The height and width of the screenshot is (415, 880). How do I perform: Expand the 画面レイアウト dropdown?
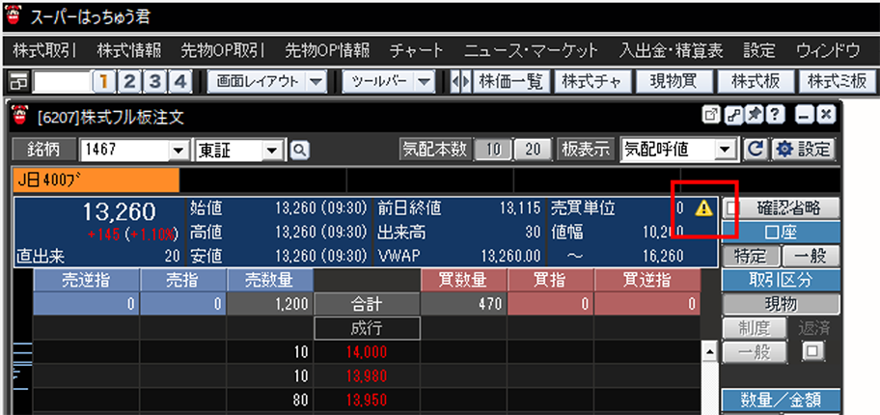317,81
